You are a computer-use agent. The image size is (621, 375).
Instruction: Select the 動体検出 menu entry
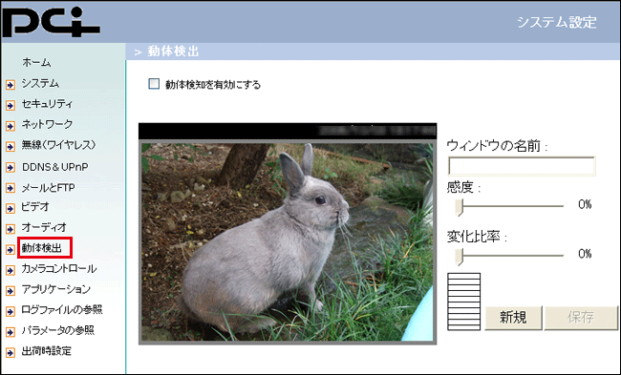coord(42,248)
